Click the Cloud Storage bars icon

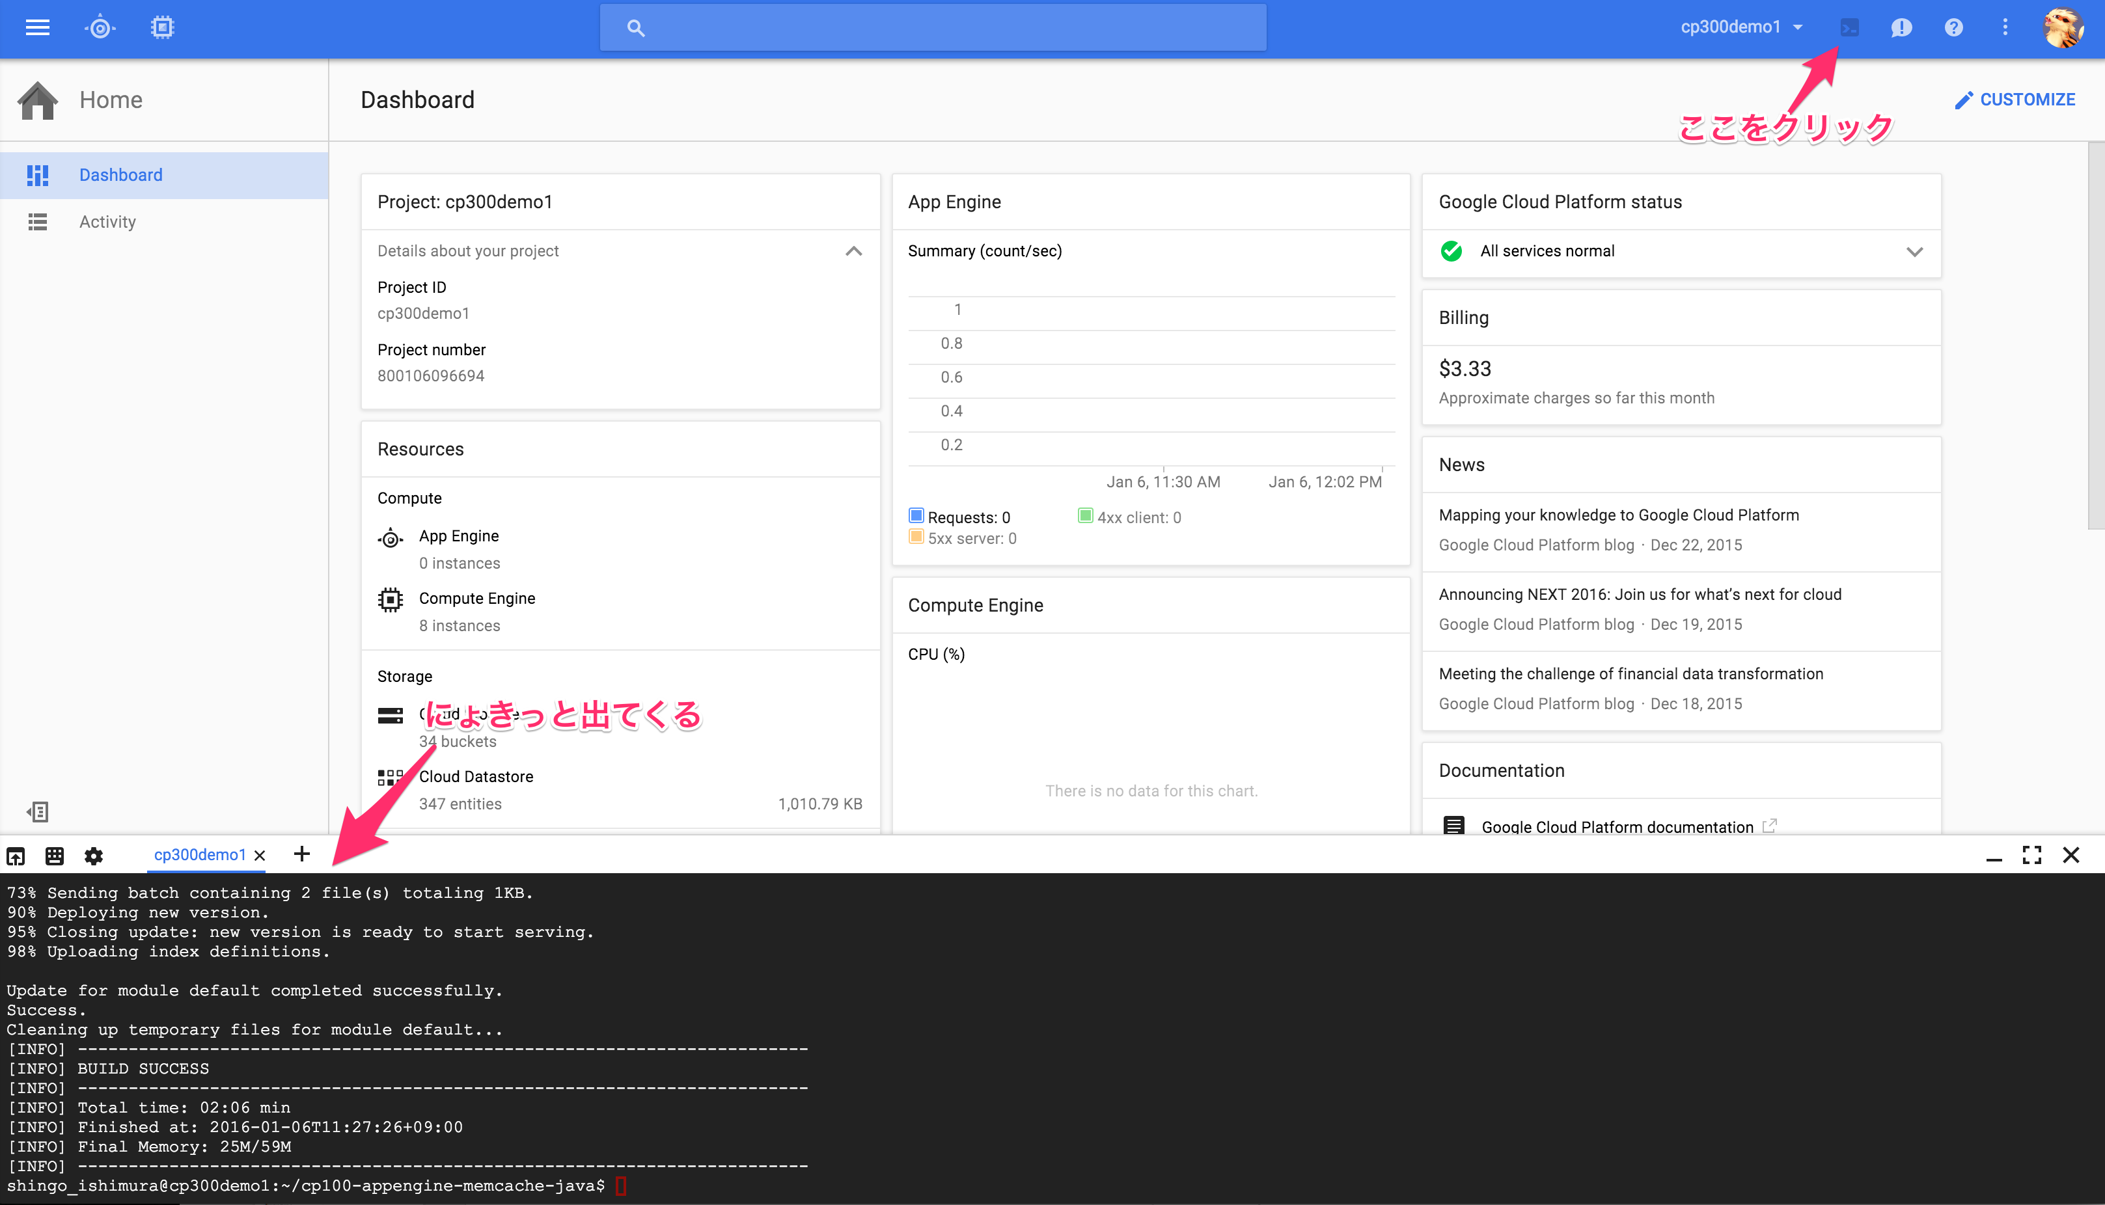tap(391, 715)
